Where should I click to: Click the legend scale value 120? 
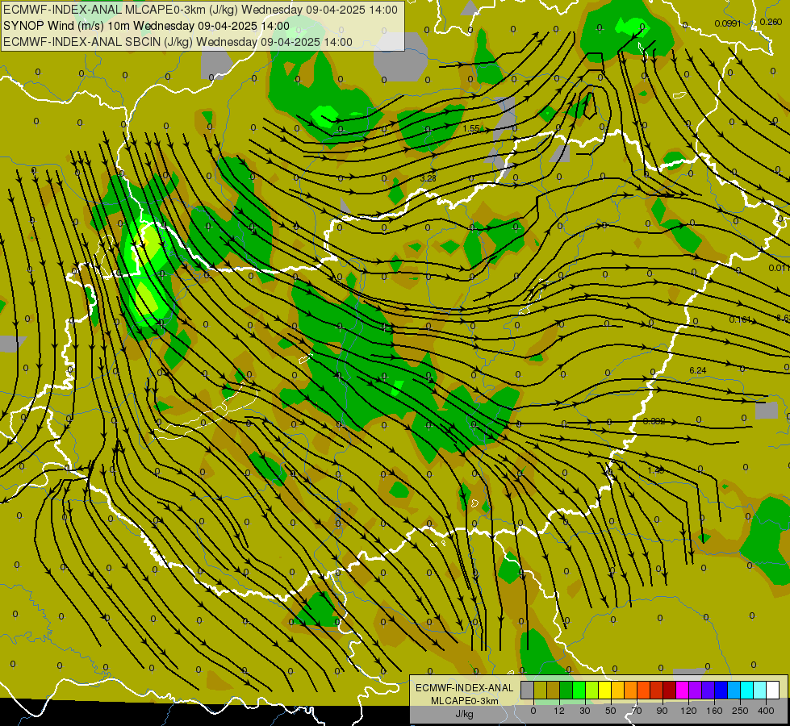pyautogui.click(x=688, y=711)
